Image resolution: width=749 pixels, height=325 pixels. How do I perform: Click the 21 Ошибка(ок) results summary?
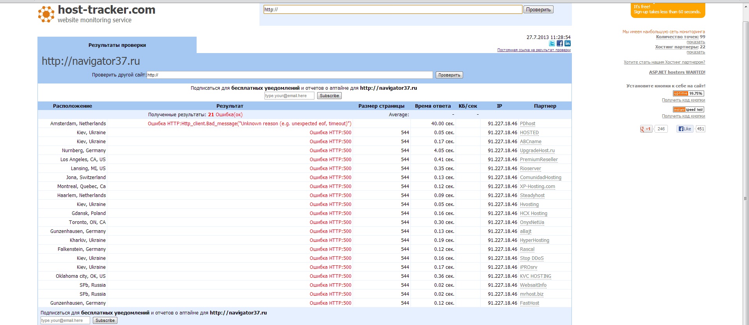point(225,115)
